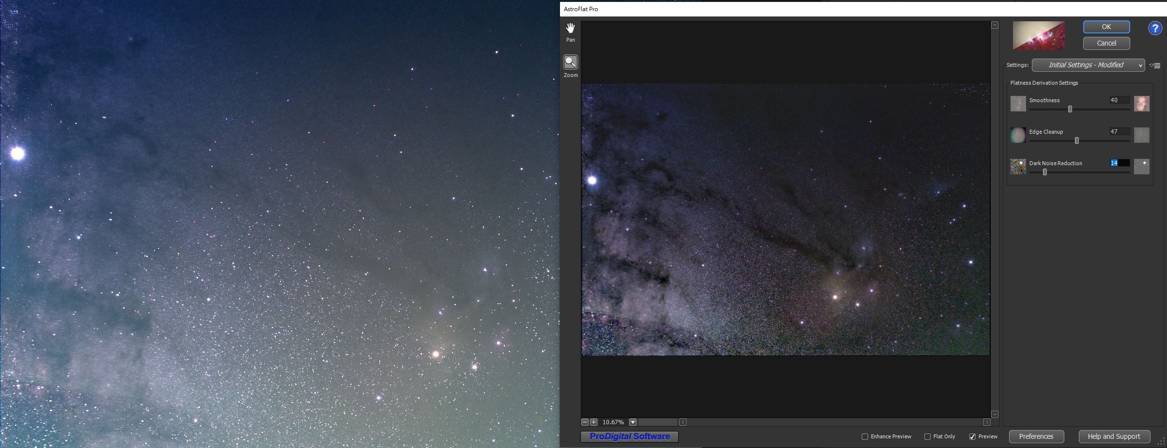The width and height of the screenshot is (1167, 448).
Task: Enable the Flat Only checkbox
Action: (927, 437)
